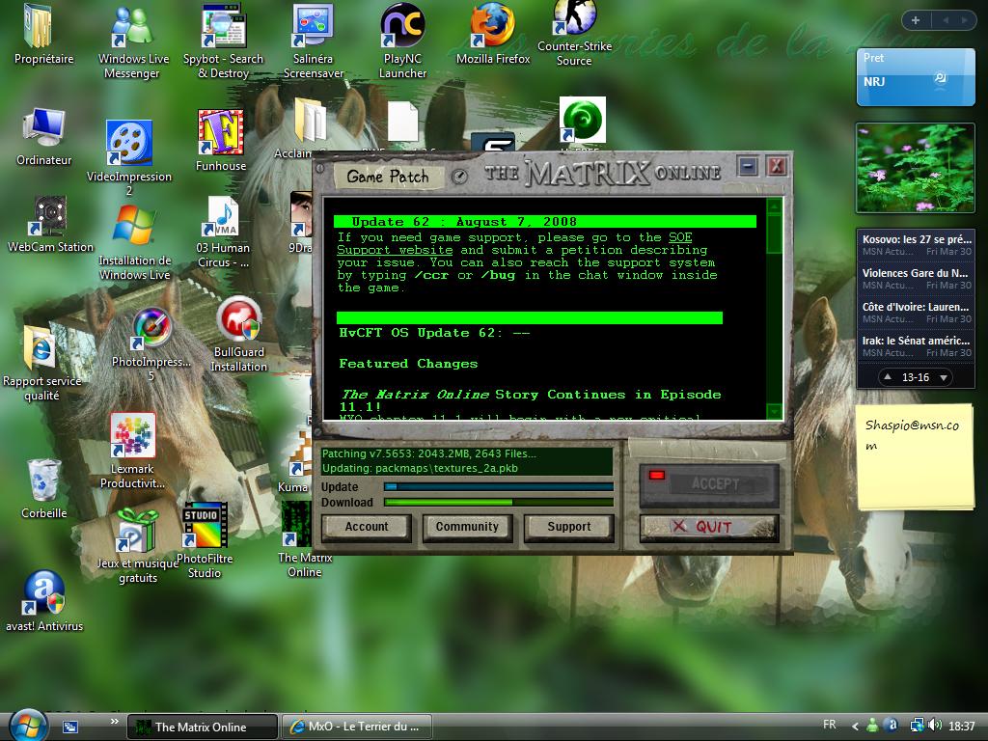The image size is (988, 741).
Task: Launch Counter-Strike Source shortcut
Action: coord(574,35)
